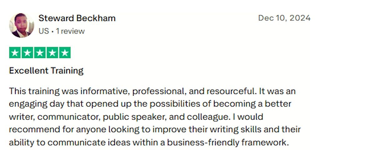The height and width of the screenshot is (150, 375).
Task: Click the Dec 10, 2024 review date
Action: pos(284,18)
